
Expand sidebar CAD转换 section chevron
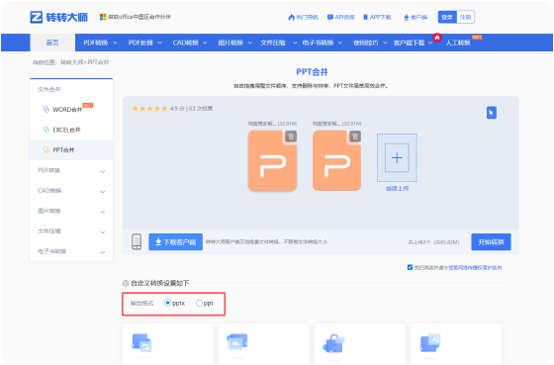pos(103,192)
